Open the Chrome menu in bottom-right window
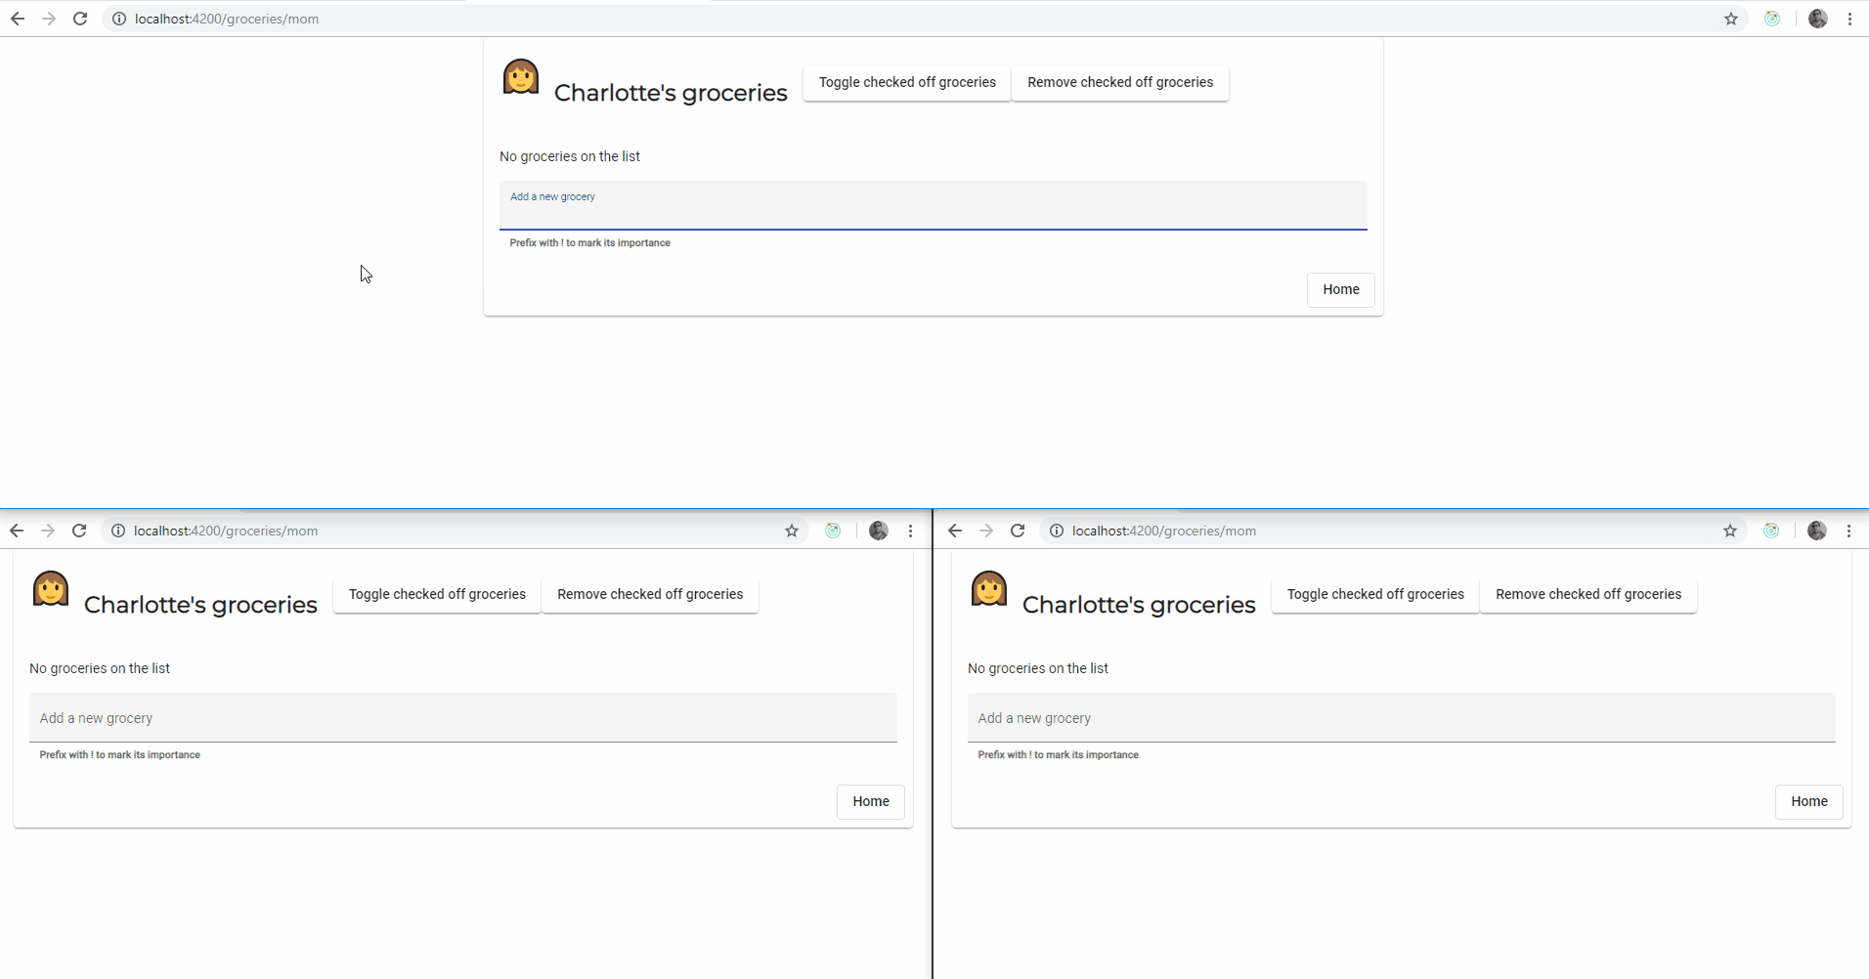The height and width of the screenshot is (979, 1869). pyautogui.click(x=1849, y=531)
